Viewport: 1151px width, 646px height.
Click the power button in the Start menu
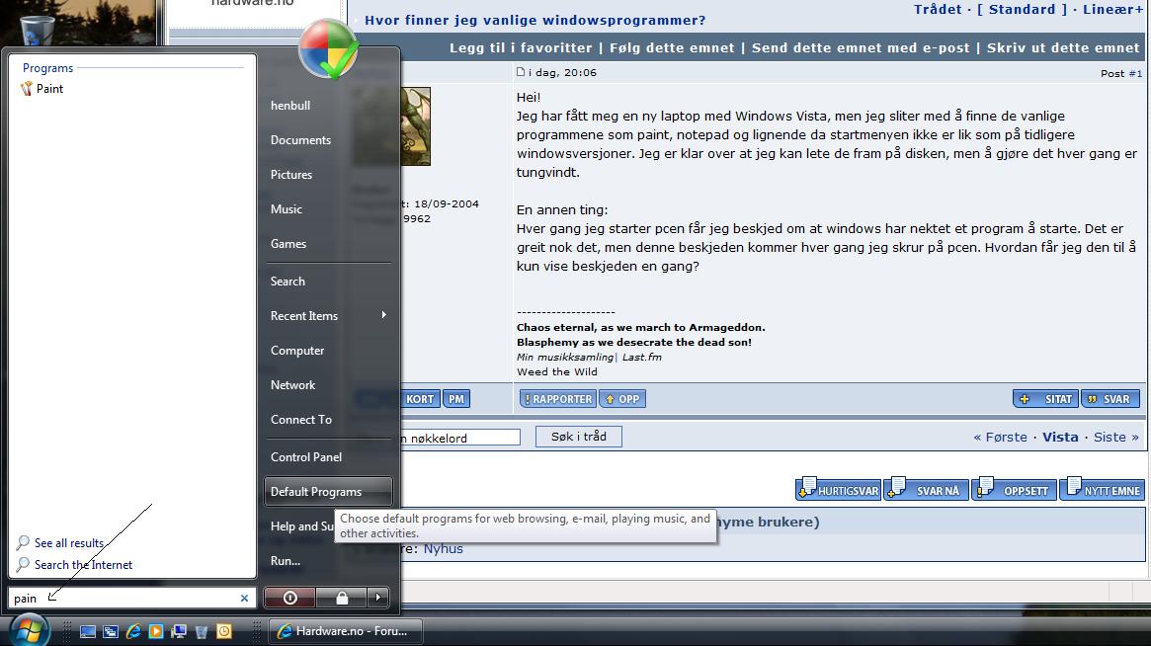coord(289,598)
